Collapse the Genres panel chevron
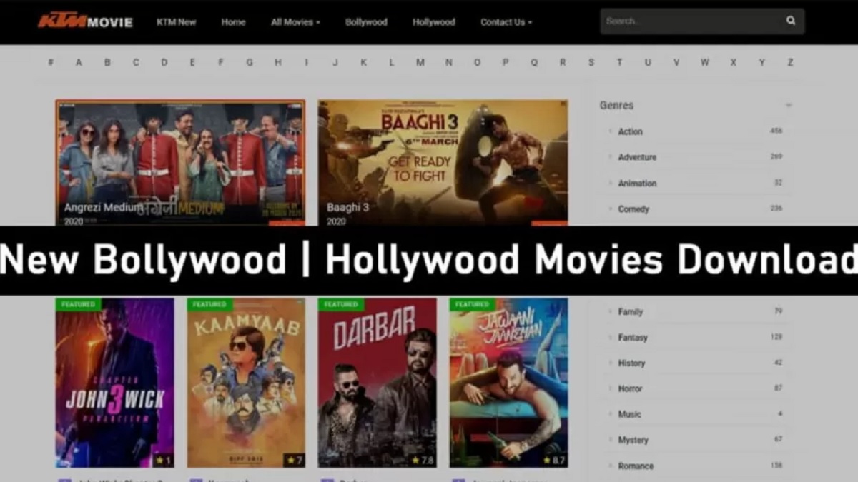 [789, 106]
